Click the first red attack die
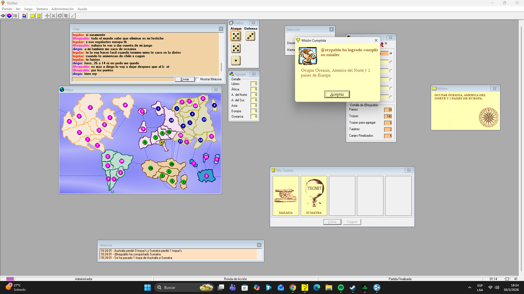The image size is (524, 294). click(x=236, y=36)
